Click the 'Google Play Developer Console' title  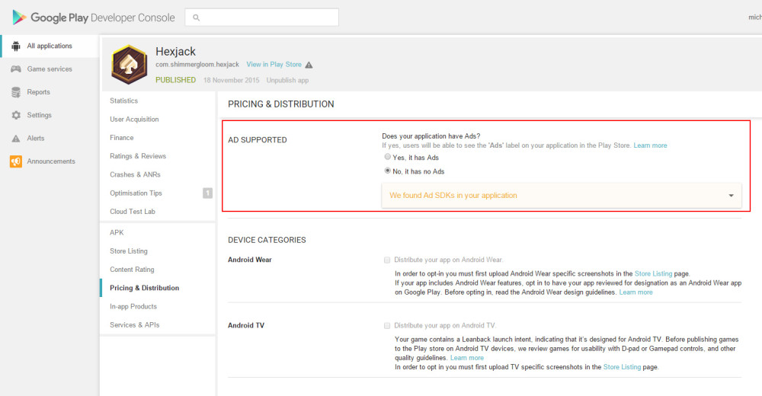103,18
